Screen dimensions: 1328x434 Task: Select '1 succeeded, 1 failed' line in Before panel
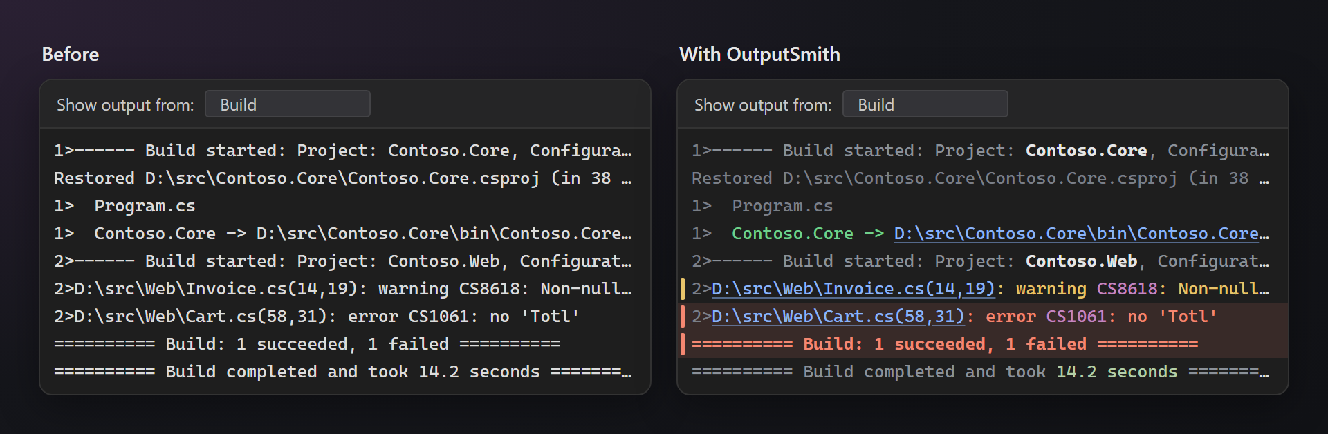coord(307,344)
